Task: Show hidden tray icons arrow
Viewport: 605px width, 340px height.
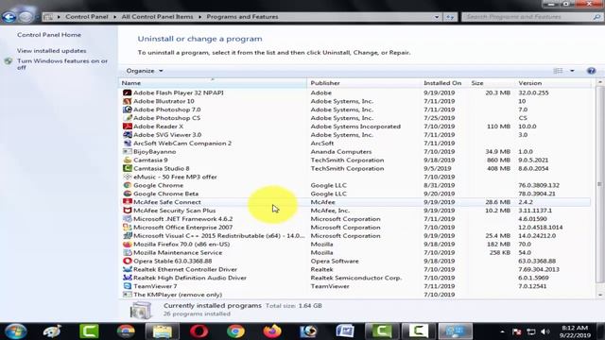Action: [x=502, y=331]
